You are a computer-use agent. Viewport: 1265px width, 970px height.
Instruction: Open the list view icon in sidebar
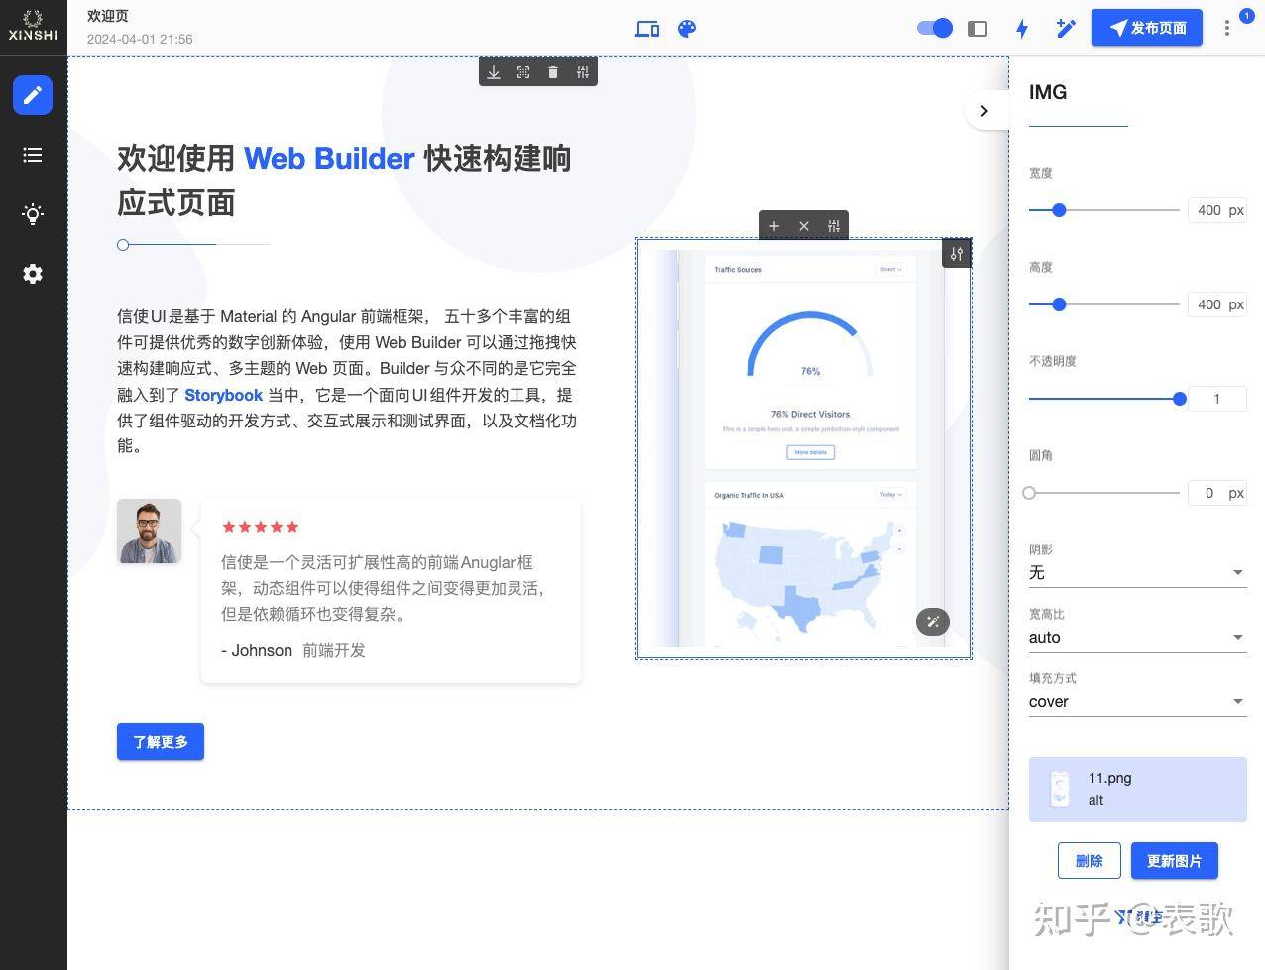tap(33, 155)
